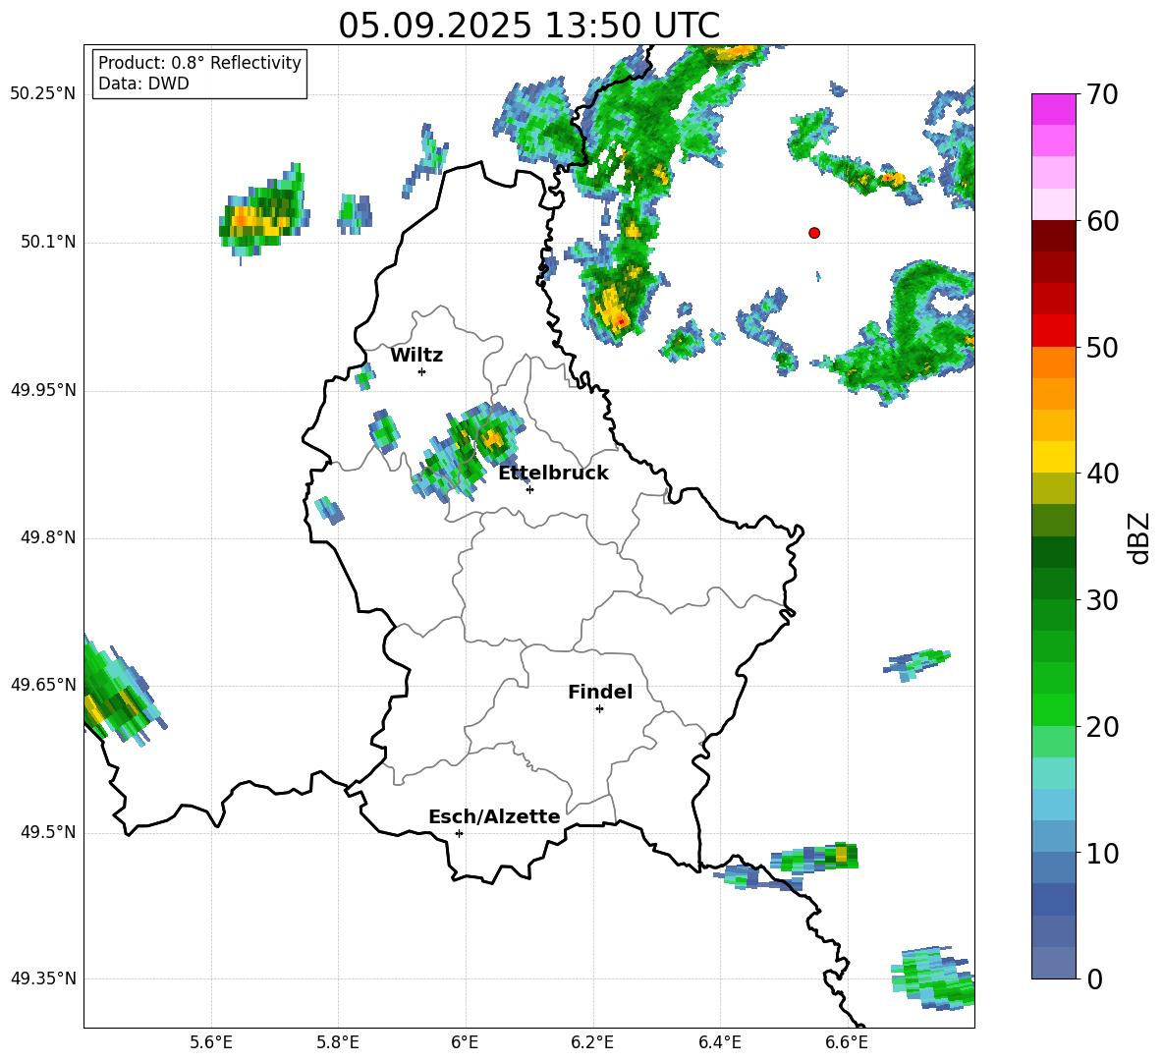Click the colorbar value 70

tap(1102, 95)
